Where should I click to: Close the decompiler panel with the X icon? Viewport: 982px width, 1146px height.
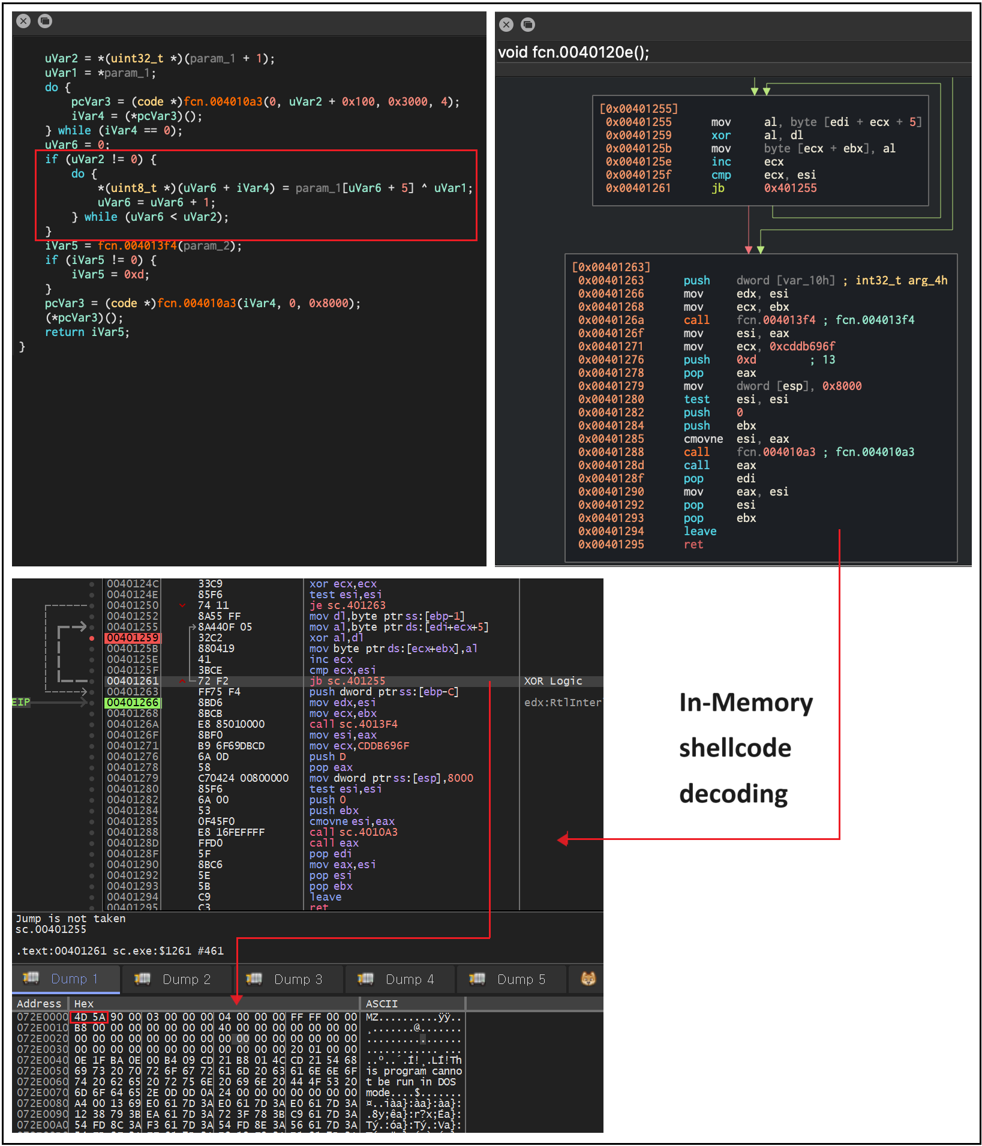pos(23,22)
